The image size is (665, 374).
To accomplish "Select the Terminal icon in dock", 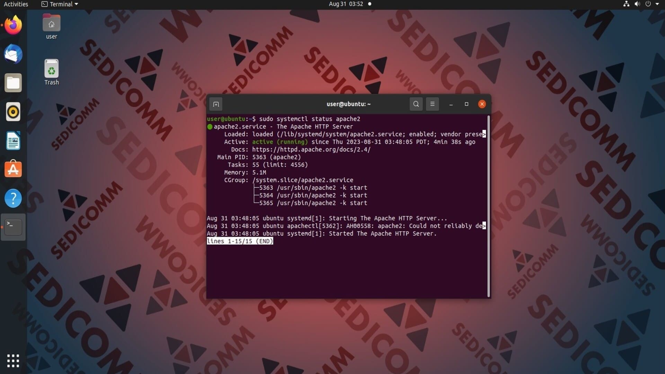I will (13, 227).
